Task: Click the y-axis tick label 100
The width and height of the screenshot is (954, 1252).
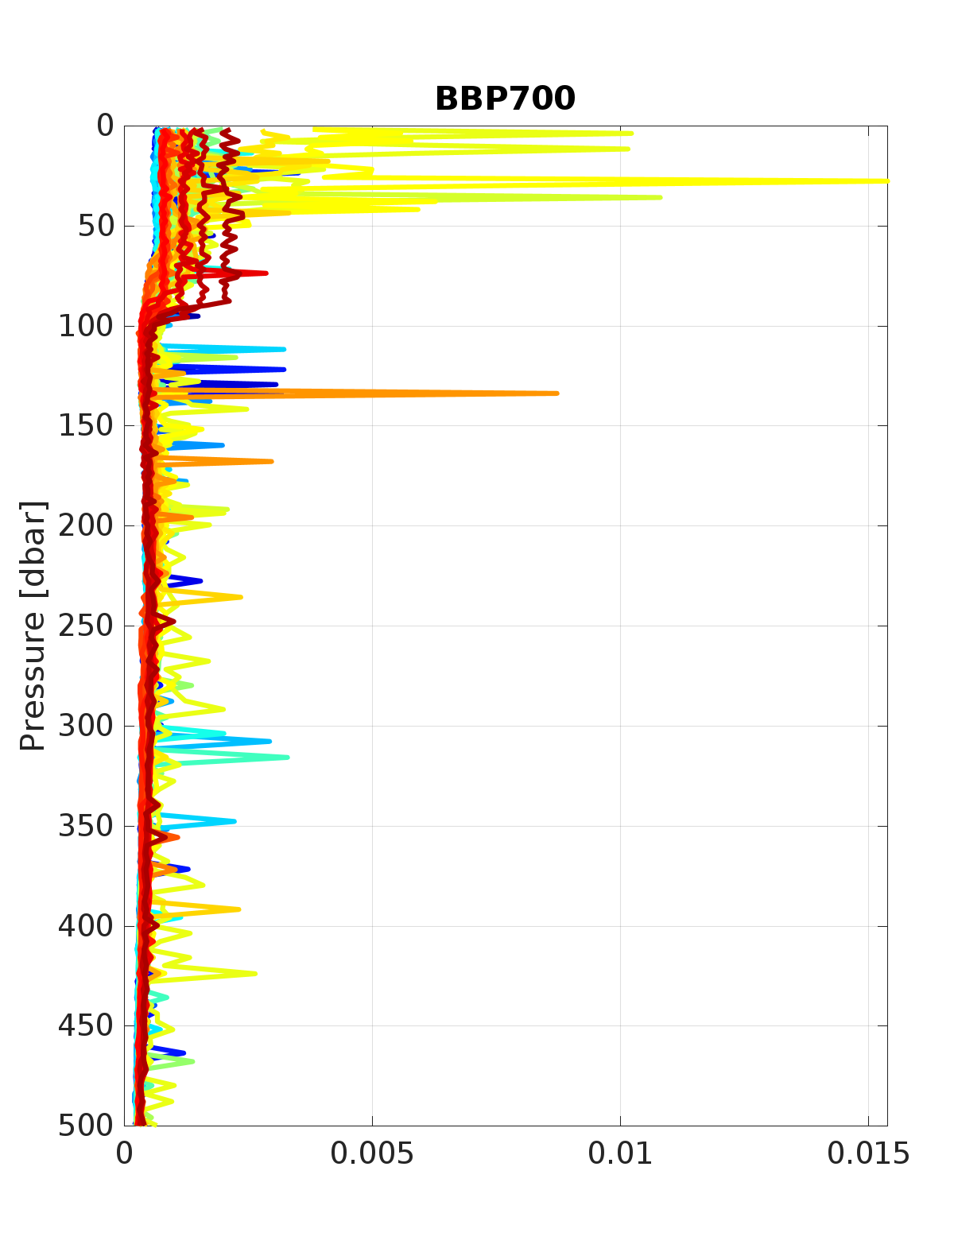Action: coord(87,326)
